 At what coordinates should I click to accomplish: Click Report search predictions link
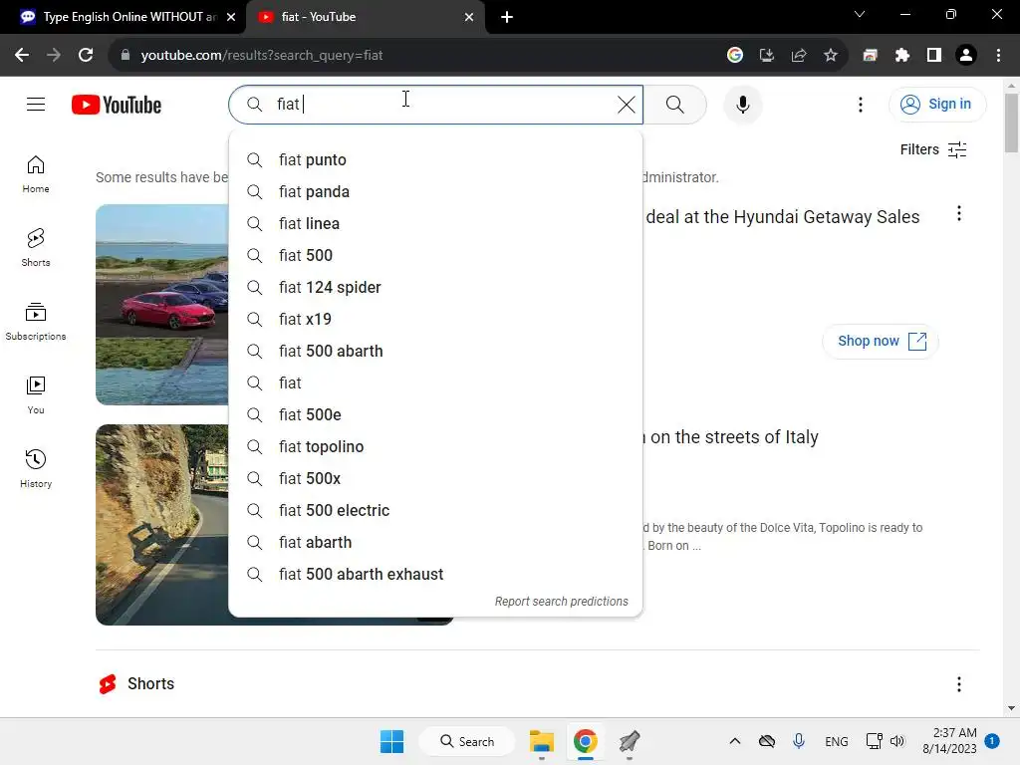point(562,602)
